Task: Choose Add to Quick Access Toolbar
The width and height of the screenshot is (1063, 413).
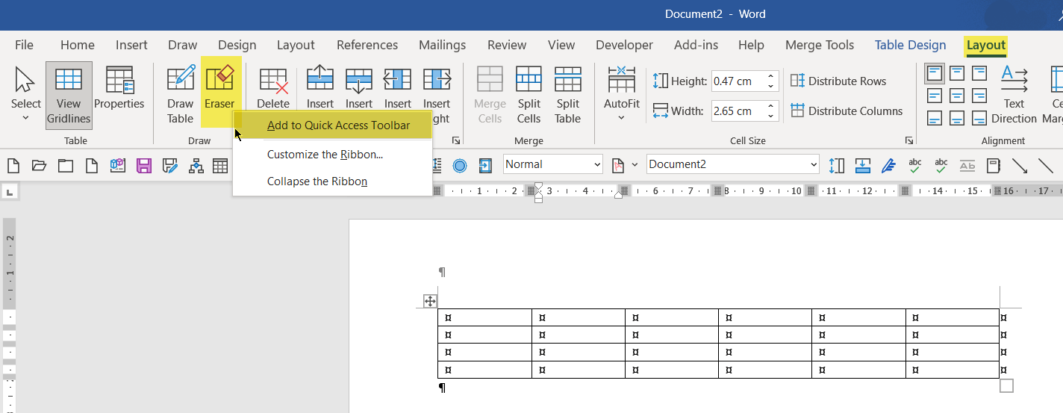Action: [x=338, y=125]
